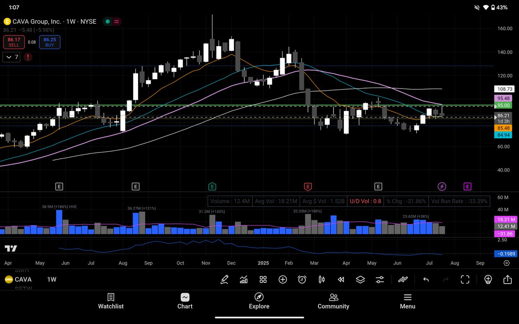
Task: Open the Menu tab
Action: [x=407, y=302]
